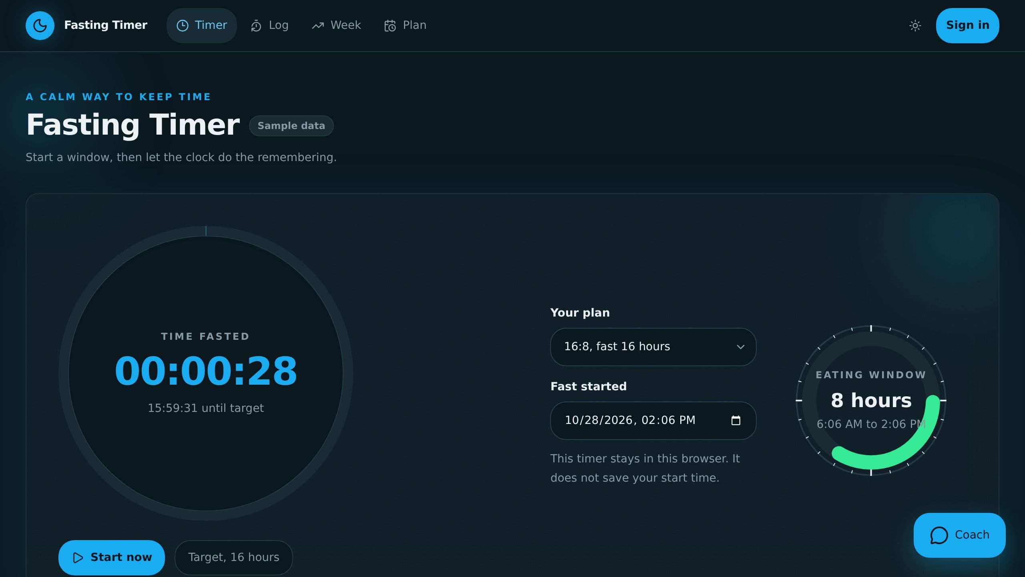1025x577 pixels.
Task: Click the blue start marker on timer ring
Action: pos(206,231)
